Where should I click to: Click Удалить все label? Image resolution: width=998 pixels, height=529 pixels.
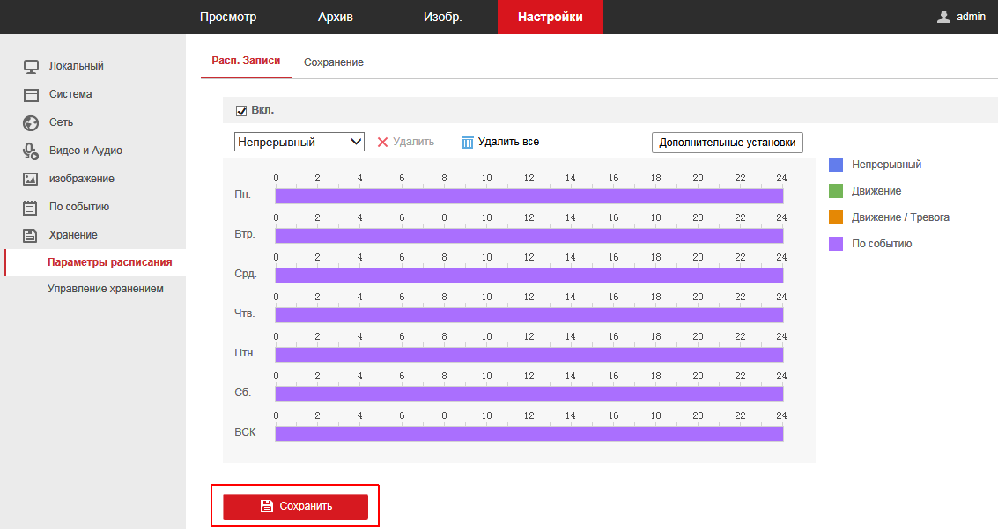[x=508, y=142]
